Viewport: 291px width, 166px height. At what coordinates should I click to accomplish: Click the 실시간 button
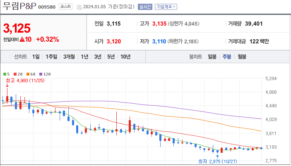click(145, 7)
